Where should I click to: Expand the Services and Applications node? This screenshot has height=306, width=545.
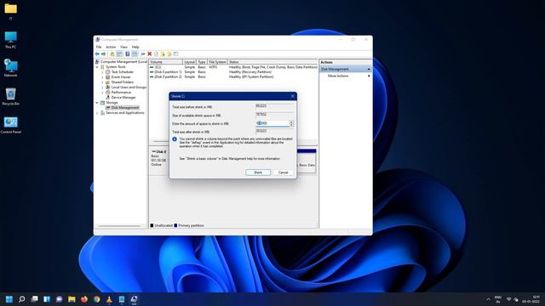tap(97, 113)
